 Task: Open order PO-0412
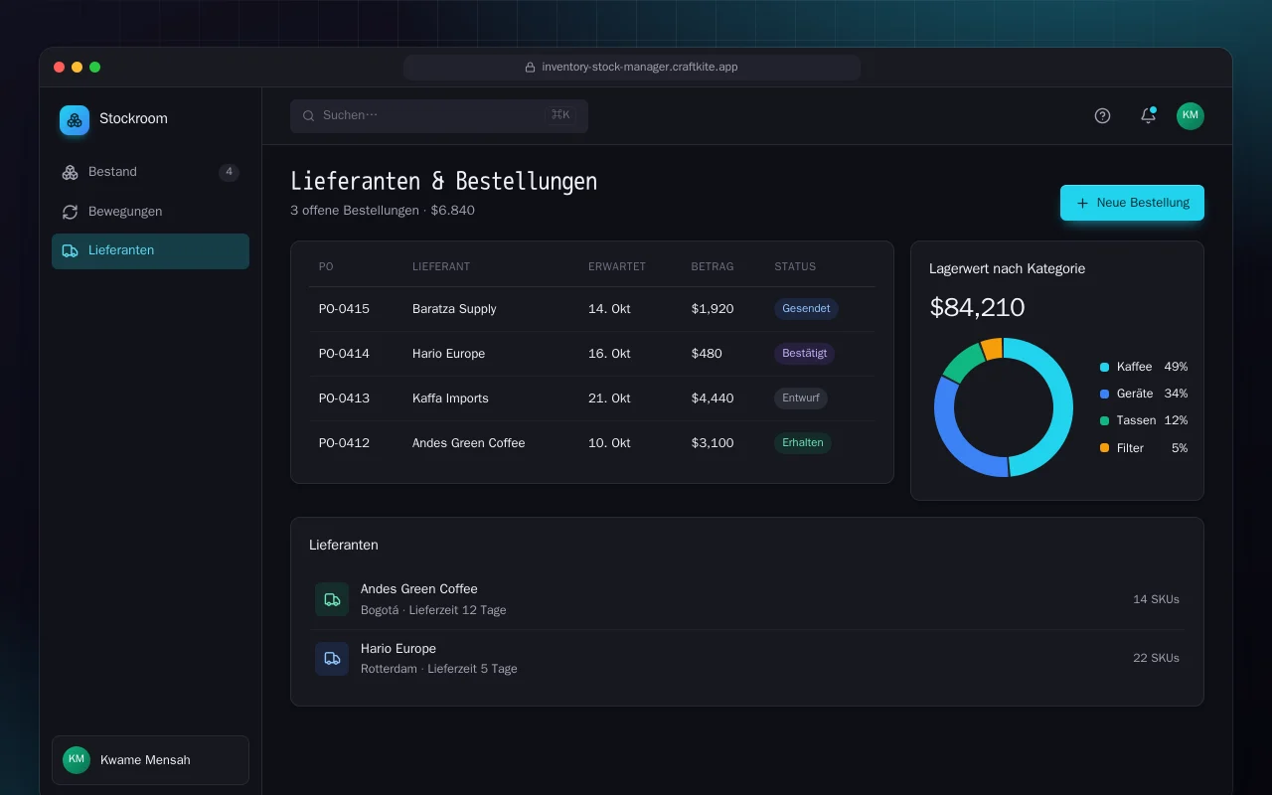(344, 443)
